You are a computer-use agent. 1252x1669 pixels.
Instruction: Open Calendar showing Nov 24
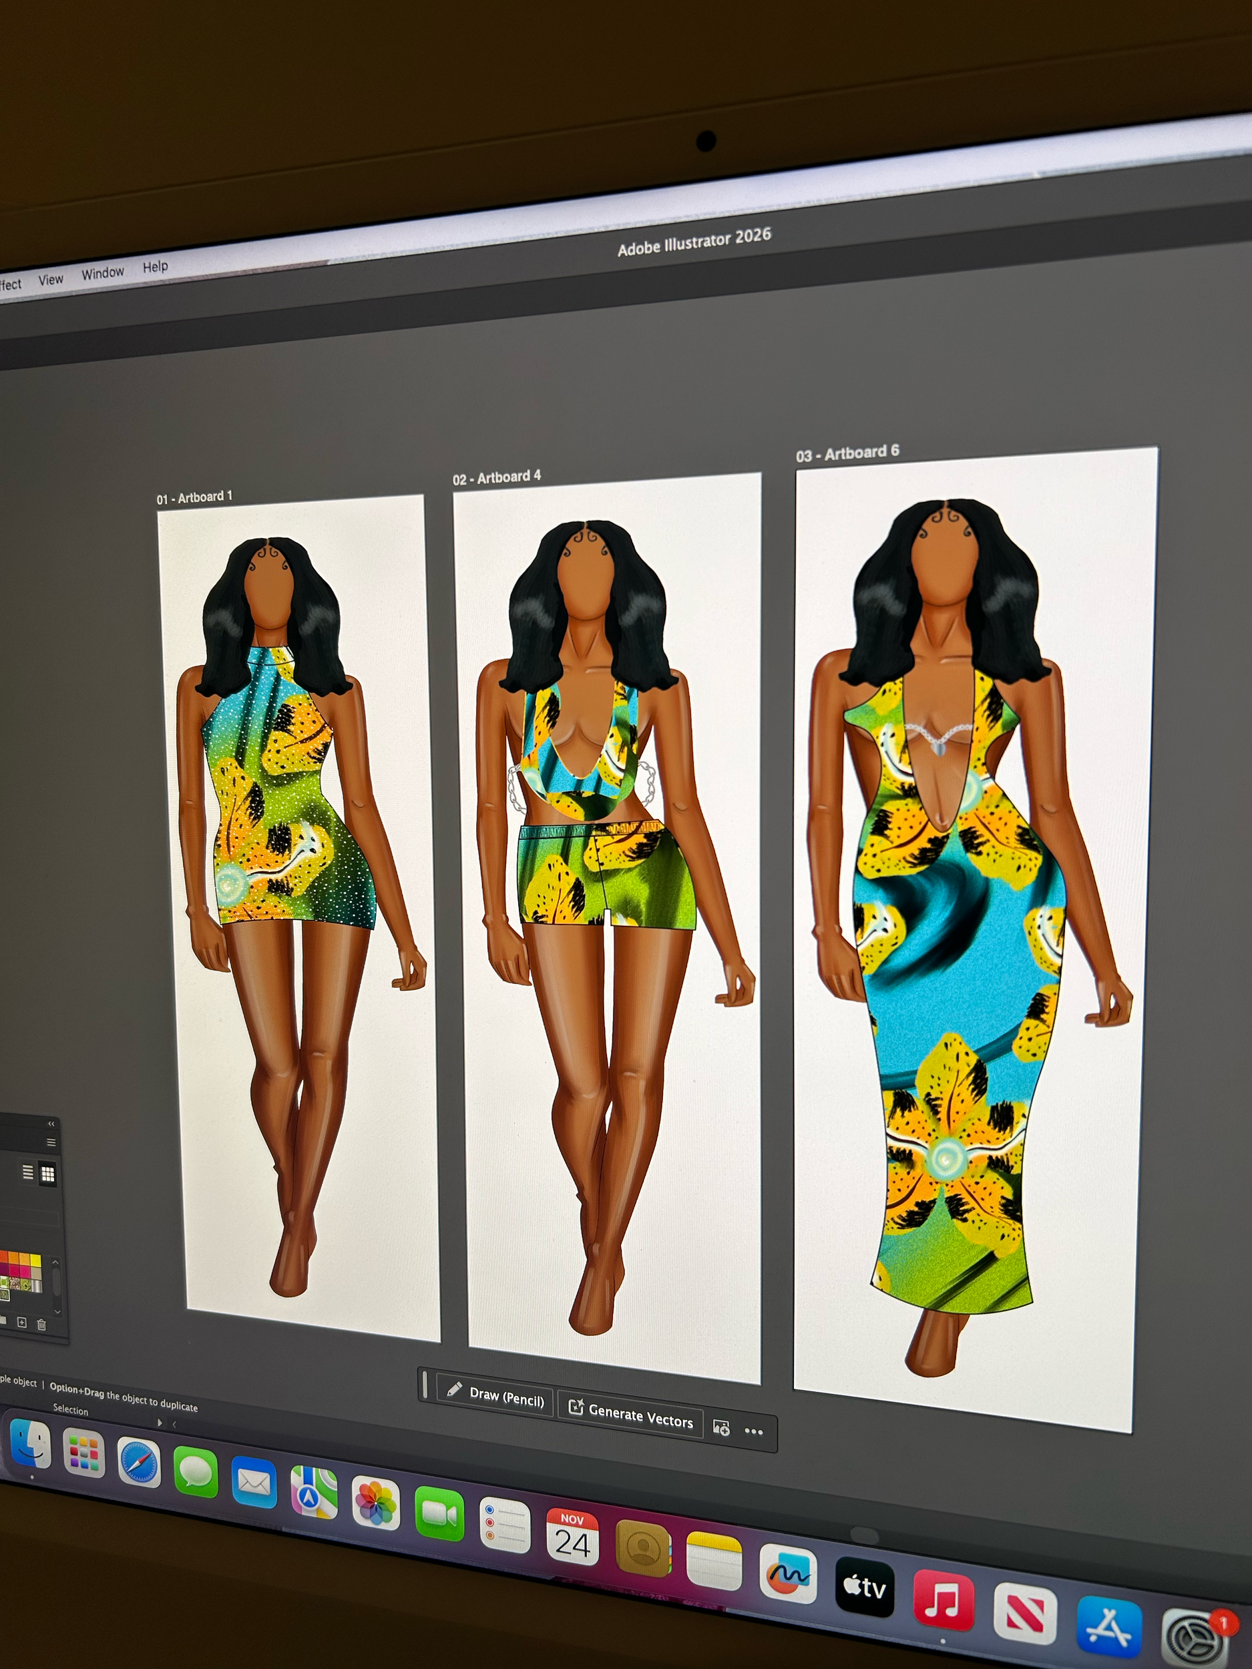(x=573, y=1537)
